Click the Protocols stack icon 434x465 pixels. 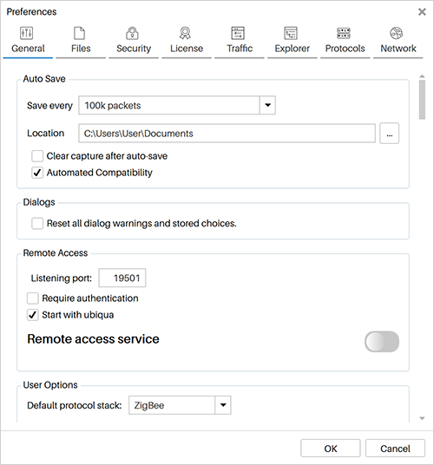tap(344, 33)
